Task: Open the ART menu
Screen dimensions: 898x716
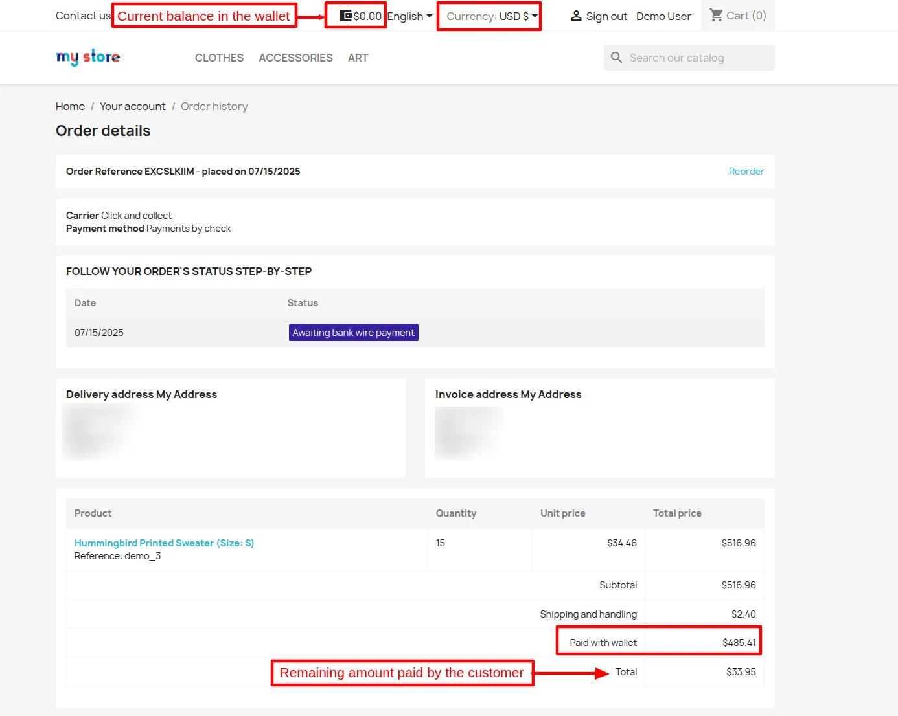Action: coord(358,58)
